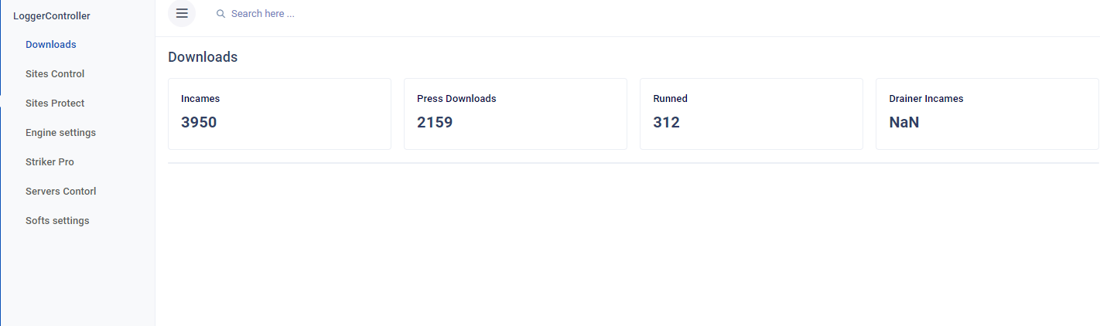Click the Incames card label

(200, 99)
